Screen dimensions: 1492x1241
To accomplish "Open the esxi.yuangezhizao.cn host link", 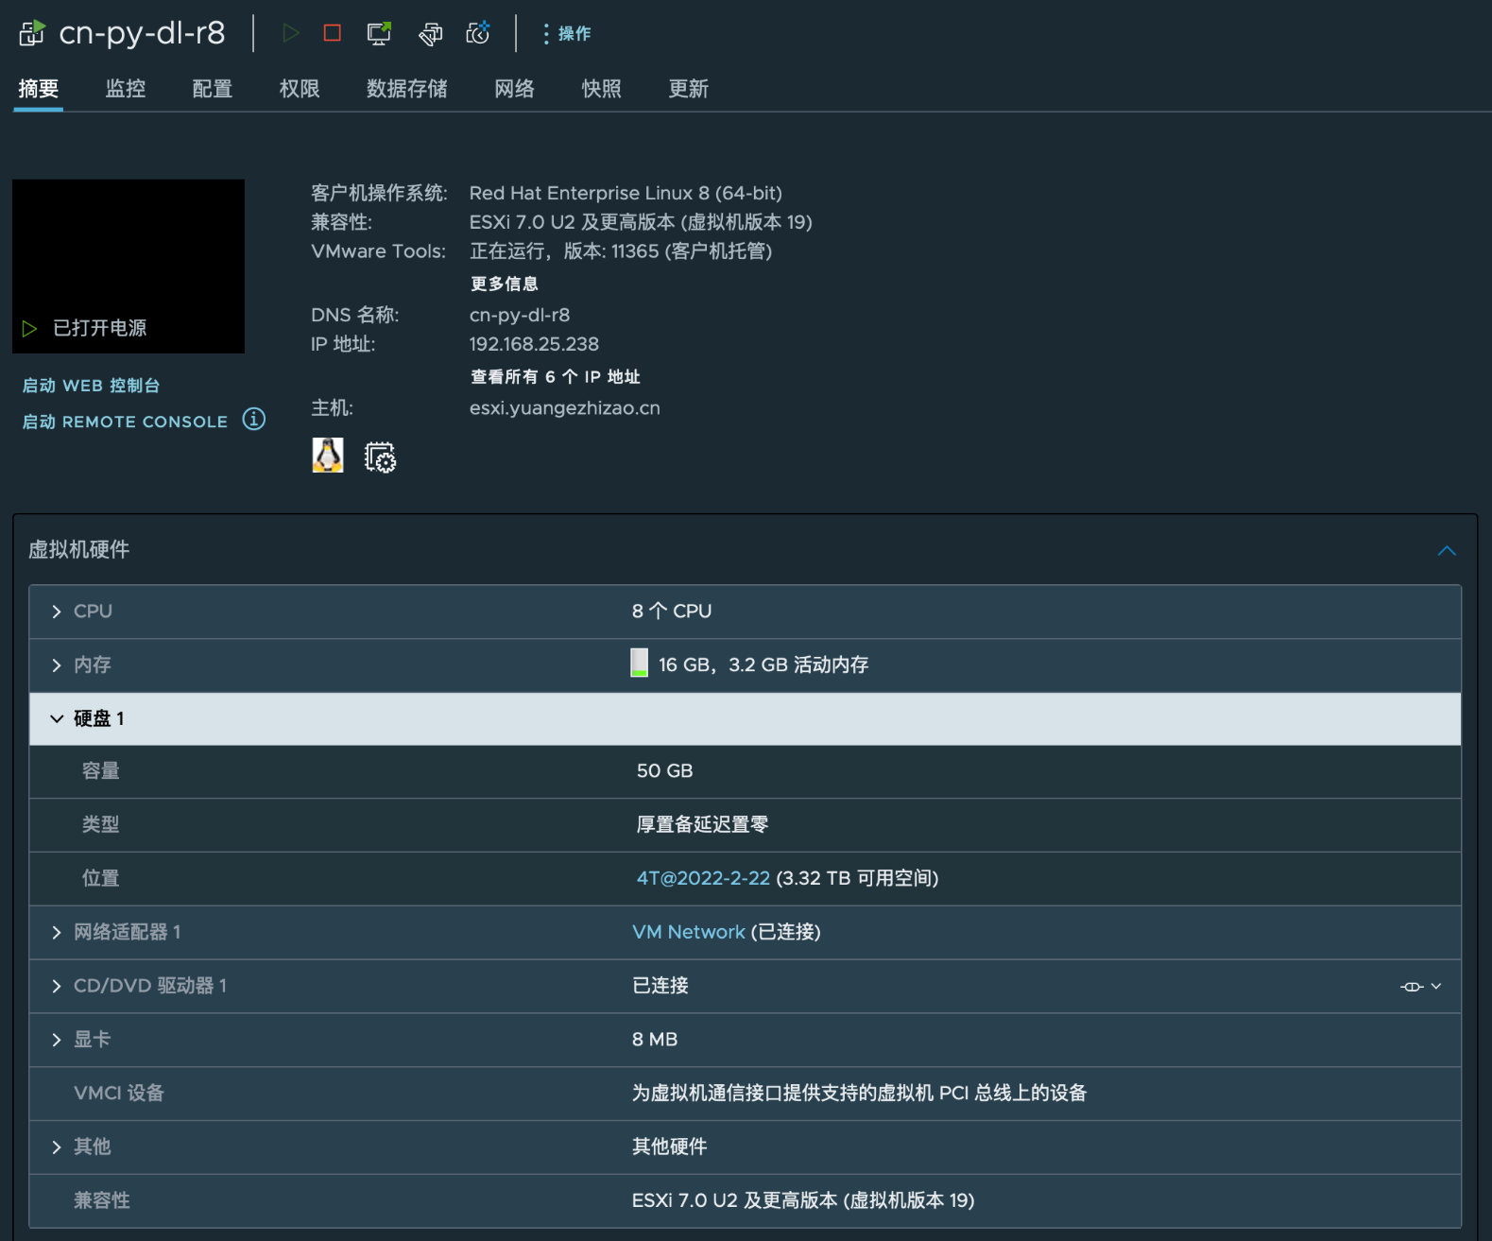I will click(x=565, y=408).
